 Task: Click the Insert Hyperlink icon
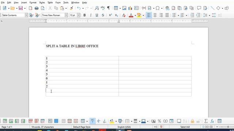[x=167, y=8]
